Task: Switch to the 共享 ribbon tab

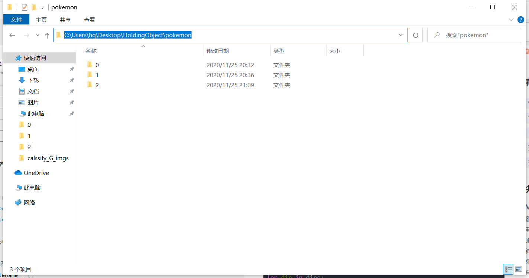Action: coord(65,20)
